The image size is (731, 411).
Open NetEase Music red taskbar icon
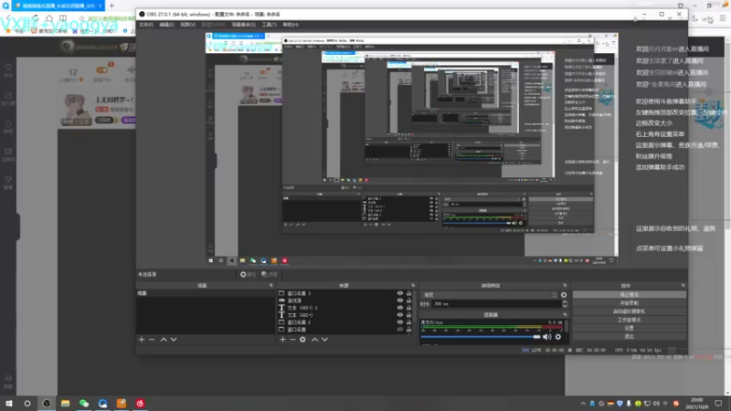pos(140,403)
